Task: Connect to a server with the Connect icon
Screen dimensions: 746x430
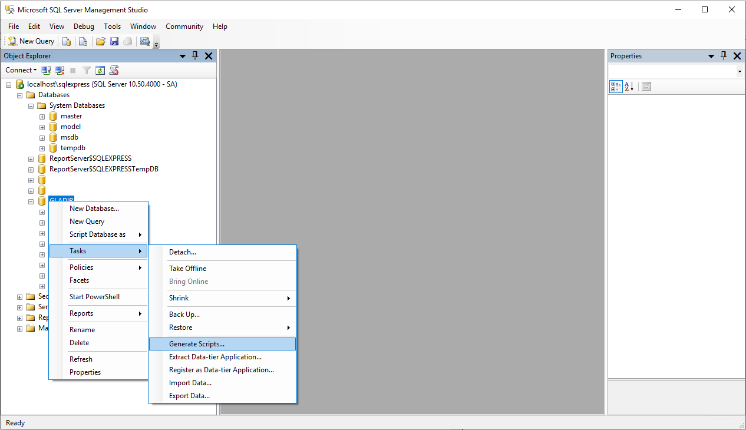Action: pos(46,70)
